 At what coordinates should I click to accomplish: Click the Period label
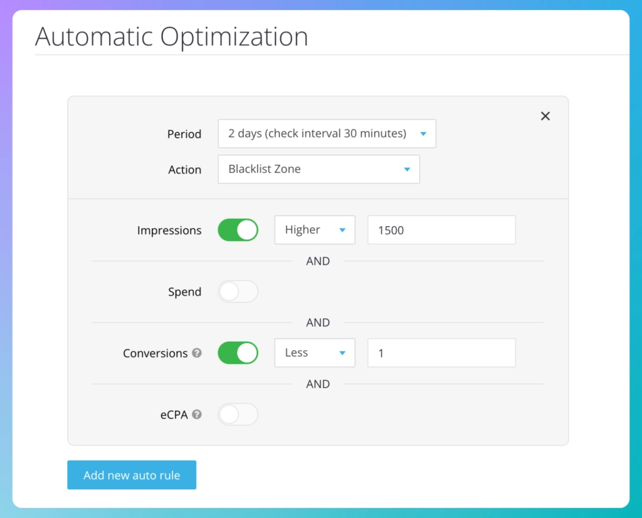coord(184,134)
